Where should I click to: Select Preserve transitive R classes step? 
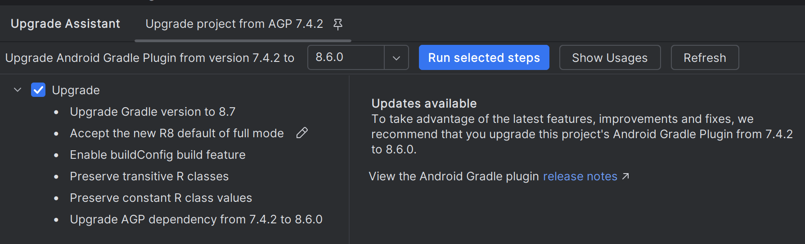(149, 176)
